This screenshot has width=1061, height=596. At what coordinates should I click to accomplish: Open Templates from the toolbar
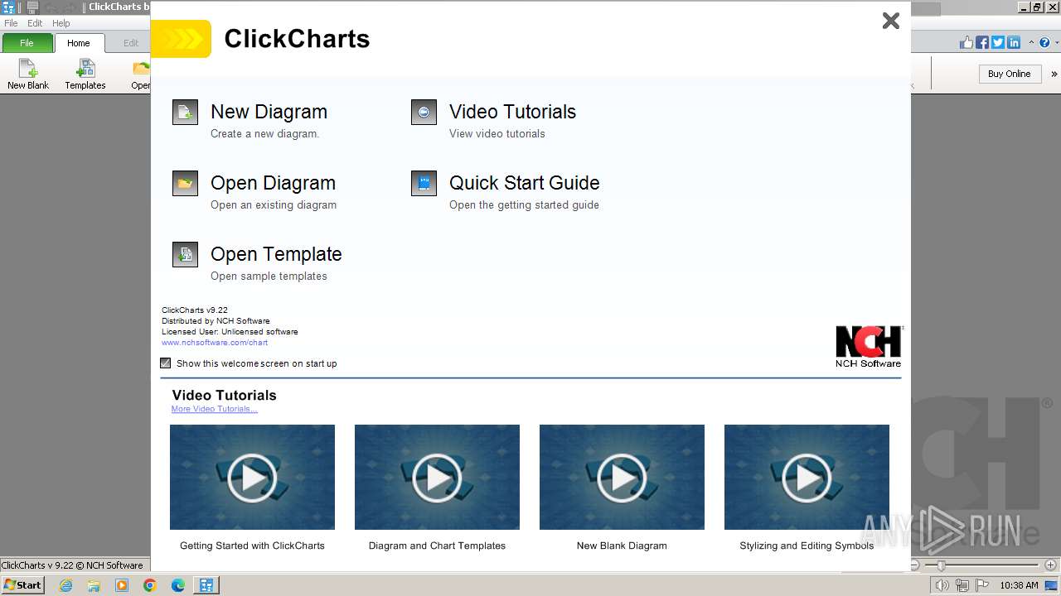pos(85,74)
